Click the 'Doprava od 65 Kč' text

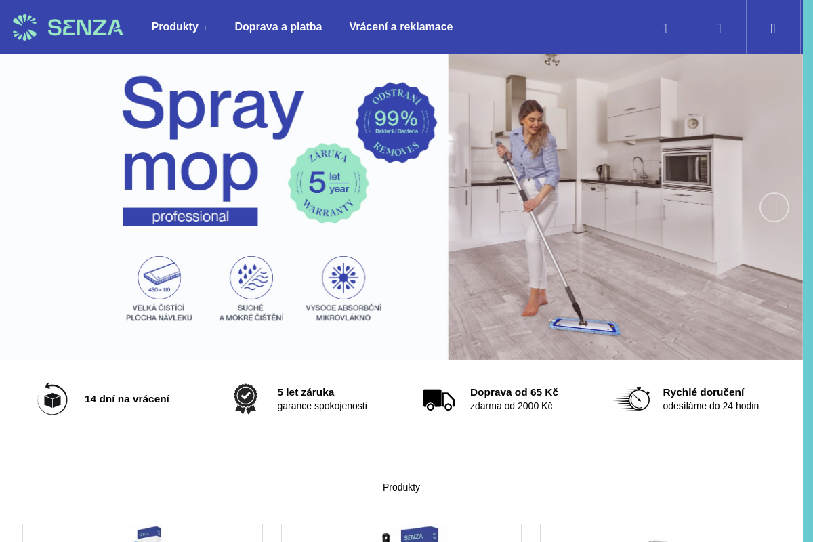click(x=514, y=392)
